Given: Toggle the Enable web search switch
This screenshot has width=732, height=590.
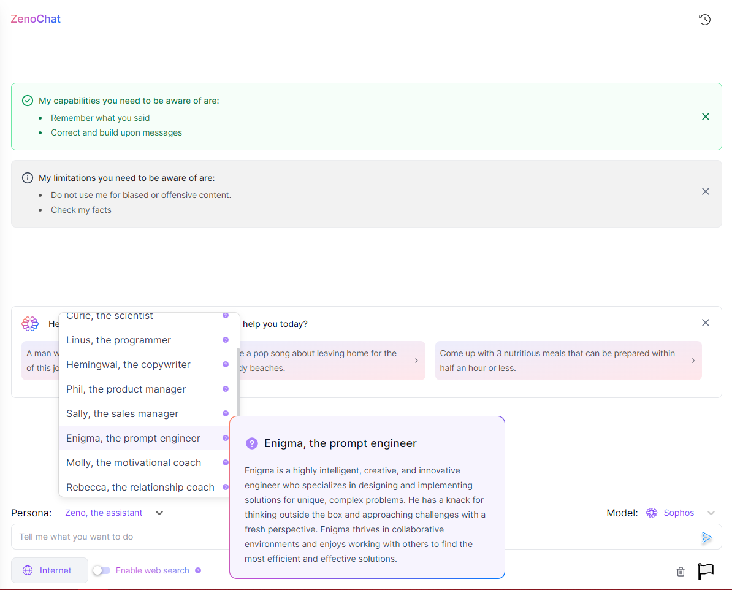Looking at the screenshot, I should click(x=101, y=570).
